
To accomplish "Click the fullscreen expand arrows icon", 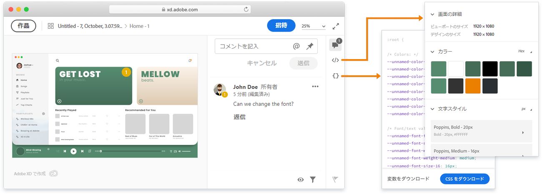I will (x=336, y=26).
